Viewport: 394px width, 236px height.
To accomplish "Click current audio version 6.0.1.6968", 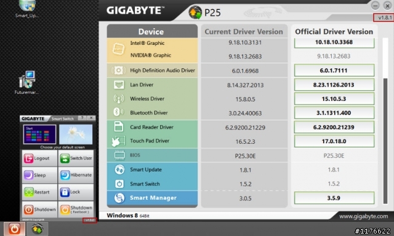I will (245, 71).
